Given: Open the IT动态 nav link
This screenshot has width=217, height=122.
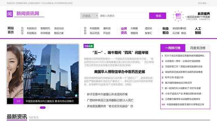Looking at the screenshot, I should click(107, 33).
